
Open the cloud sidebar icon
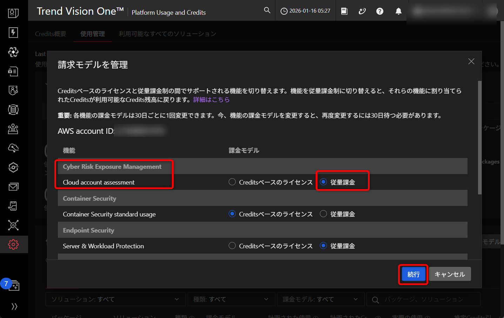tap(13, 148)
